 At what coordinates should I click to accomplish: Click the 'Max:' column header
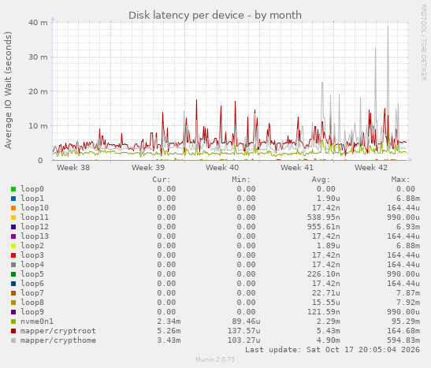[400, 180]
